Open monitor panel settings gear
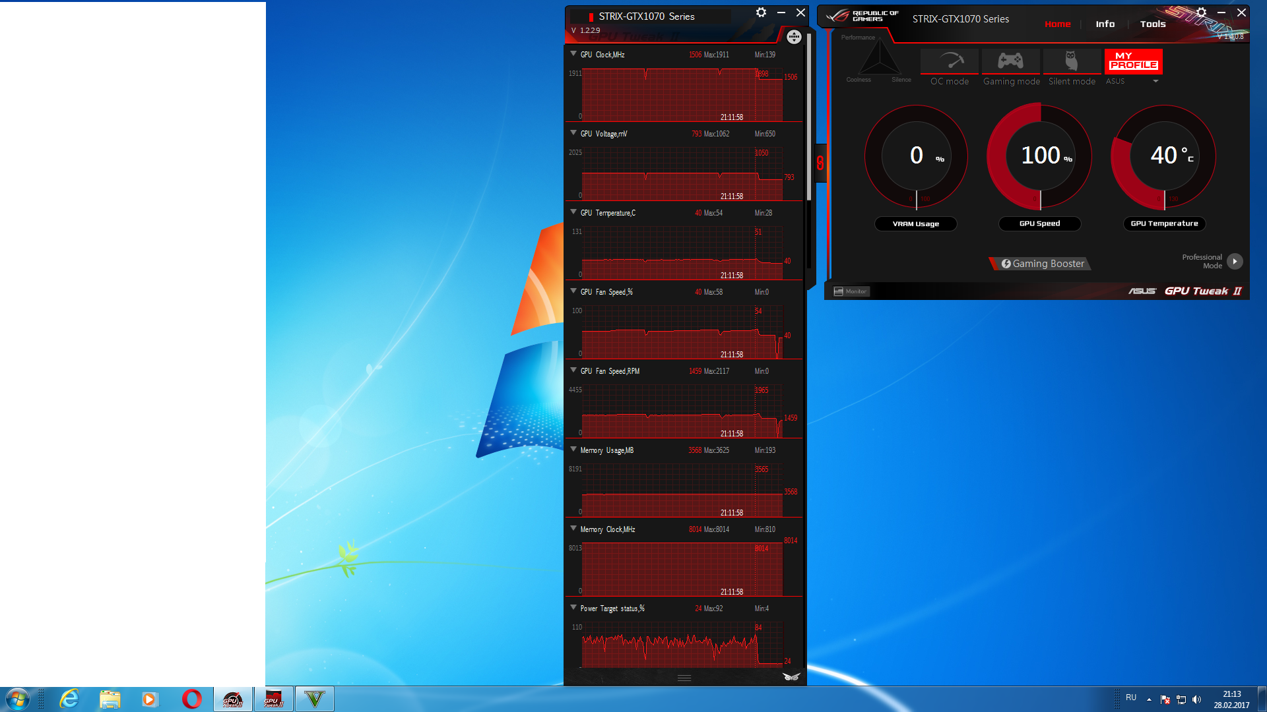The image size is (1267, 712). (761, 13)
